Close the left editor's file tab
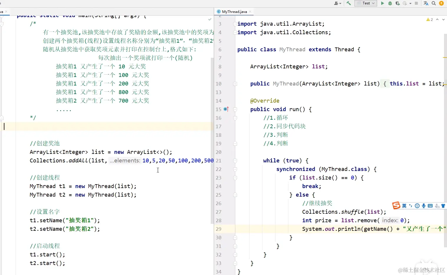The width and height of the screenshot is (447, 275). click(x=6, y=12)
